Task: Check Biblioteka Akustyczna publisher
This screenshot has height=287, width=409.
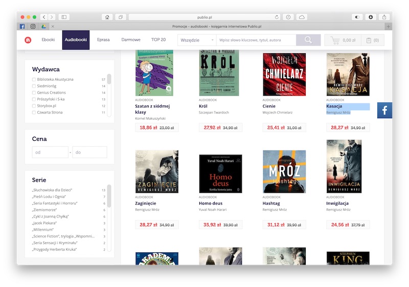Action: point(34,79)
